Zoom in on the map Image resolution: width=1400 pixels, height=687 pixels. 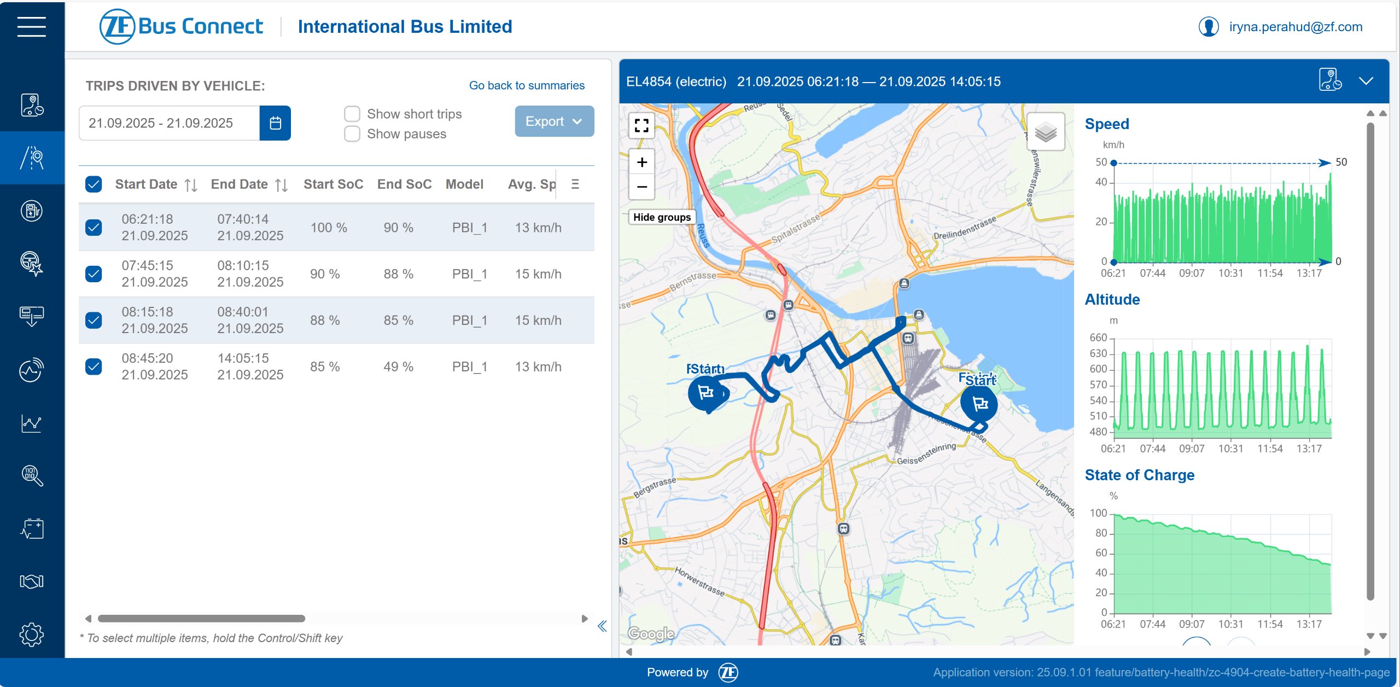(x=641, y=162)
